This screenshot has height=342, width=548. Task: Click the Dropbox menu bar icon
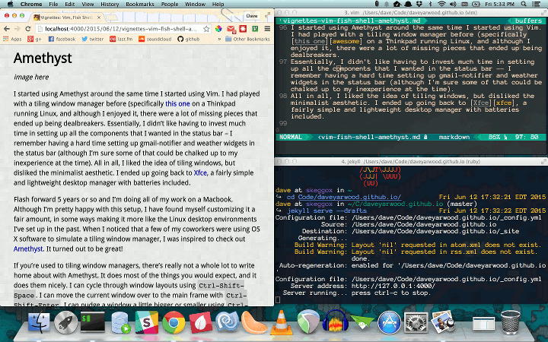point(419,5)
